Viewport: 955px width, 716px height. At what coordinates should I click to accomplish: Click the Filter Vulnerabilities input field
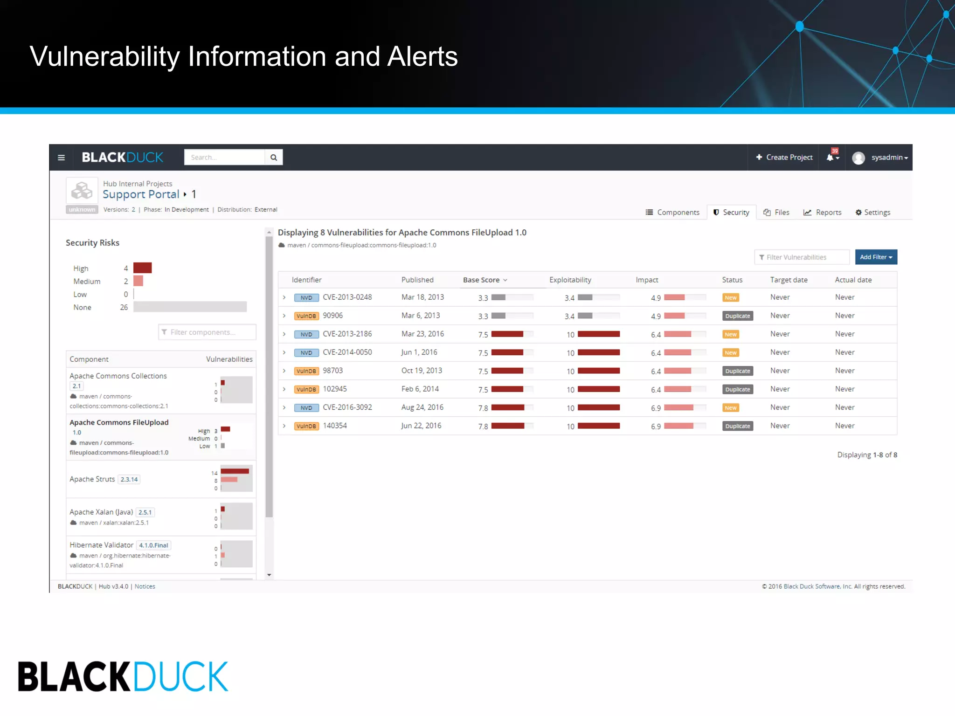pyautogui.click(x=802, y=257)
